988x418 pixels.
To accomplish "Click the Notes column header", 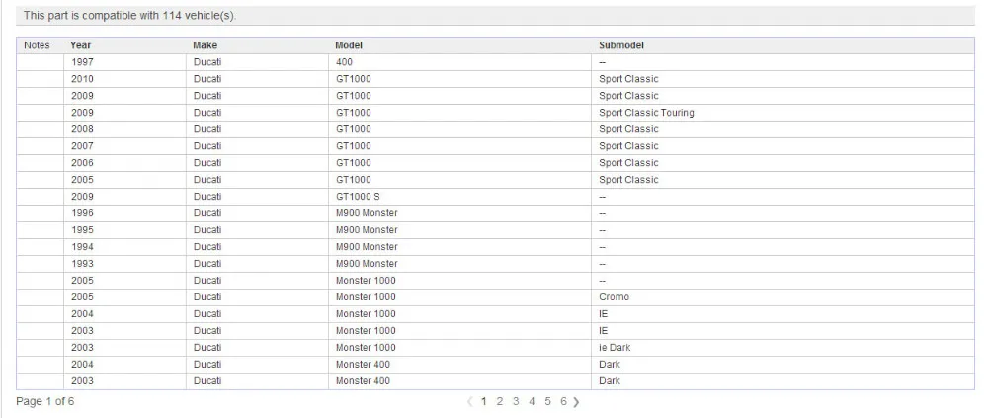I will coord(37,45).
